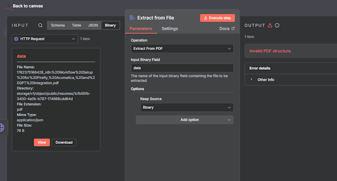Click the output error warning icon
This screenshot has width=337, height=181.
pyautogui.click(x=270, y=25)
